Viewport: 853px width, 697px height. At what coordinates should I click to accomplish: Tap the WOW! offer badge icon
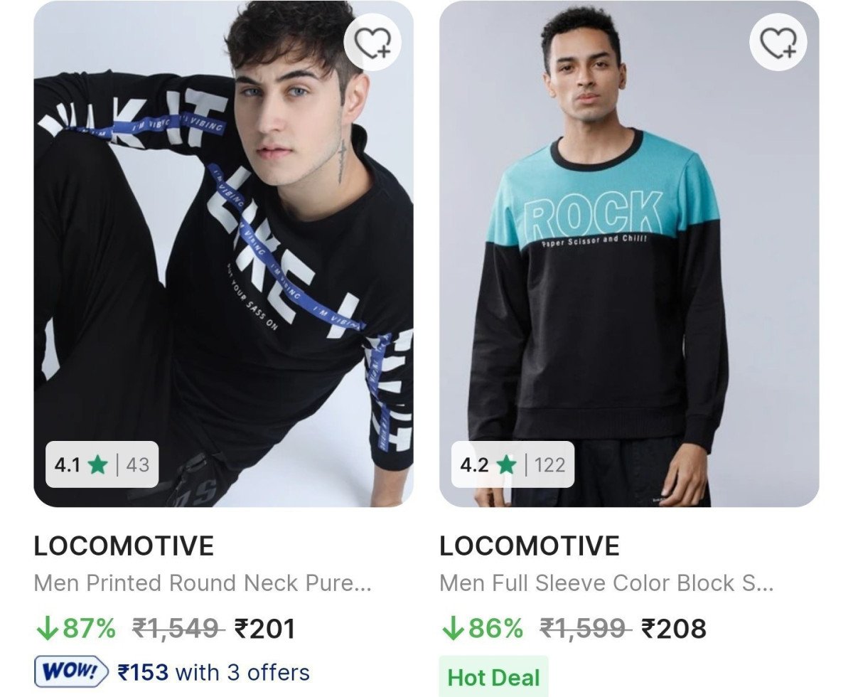click(x=71, y=671)
